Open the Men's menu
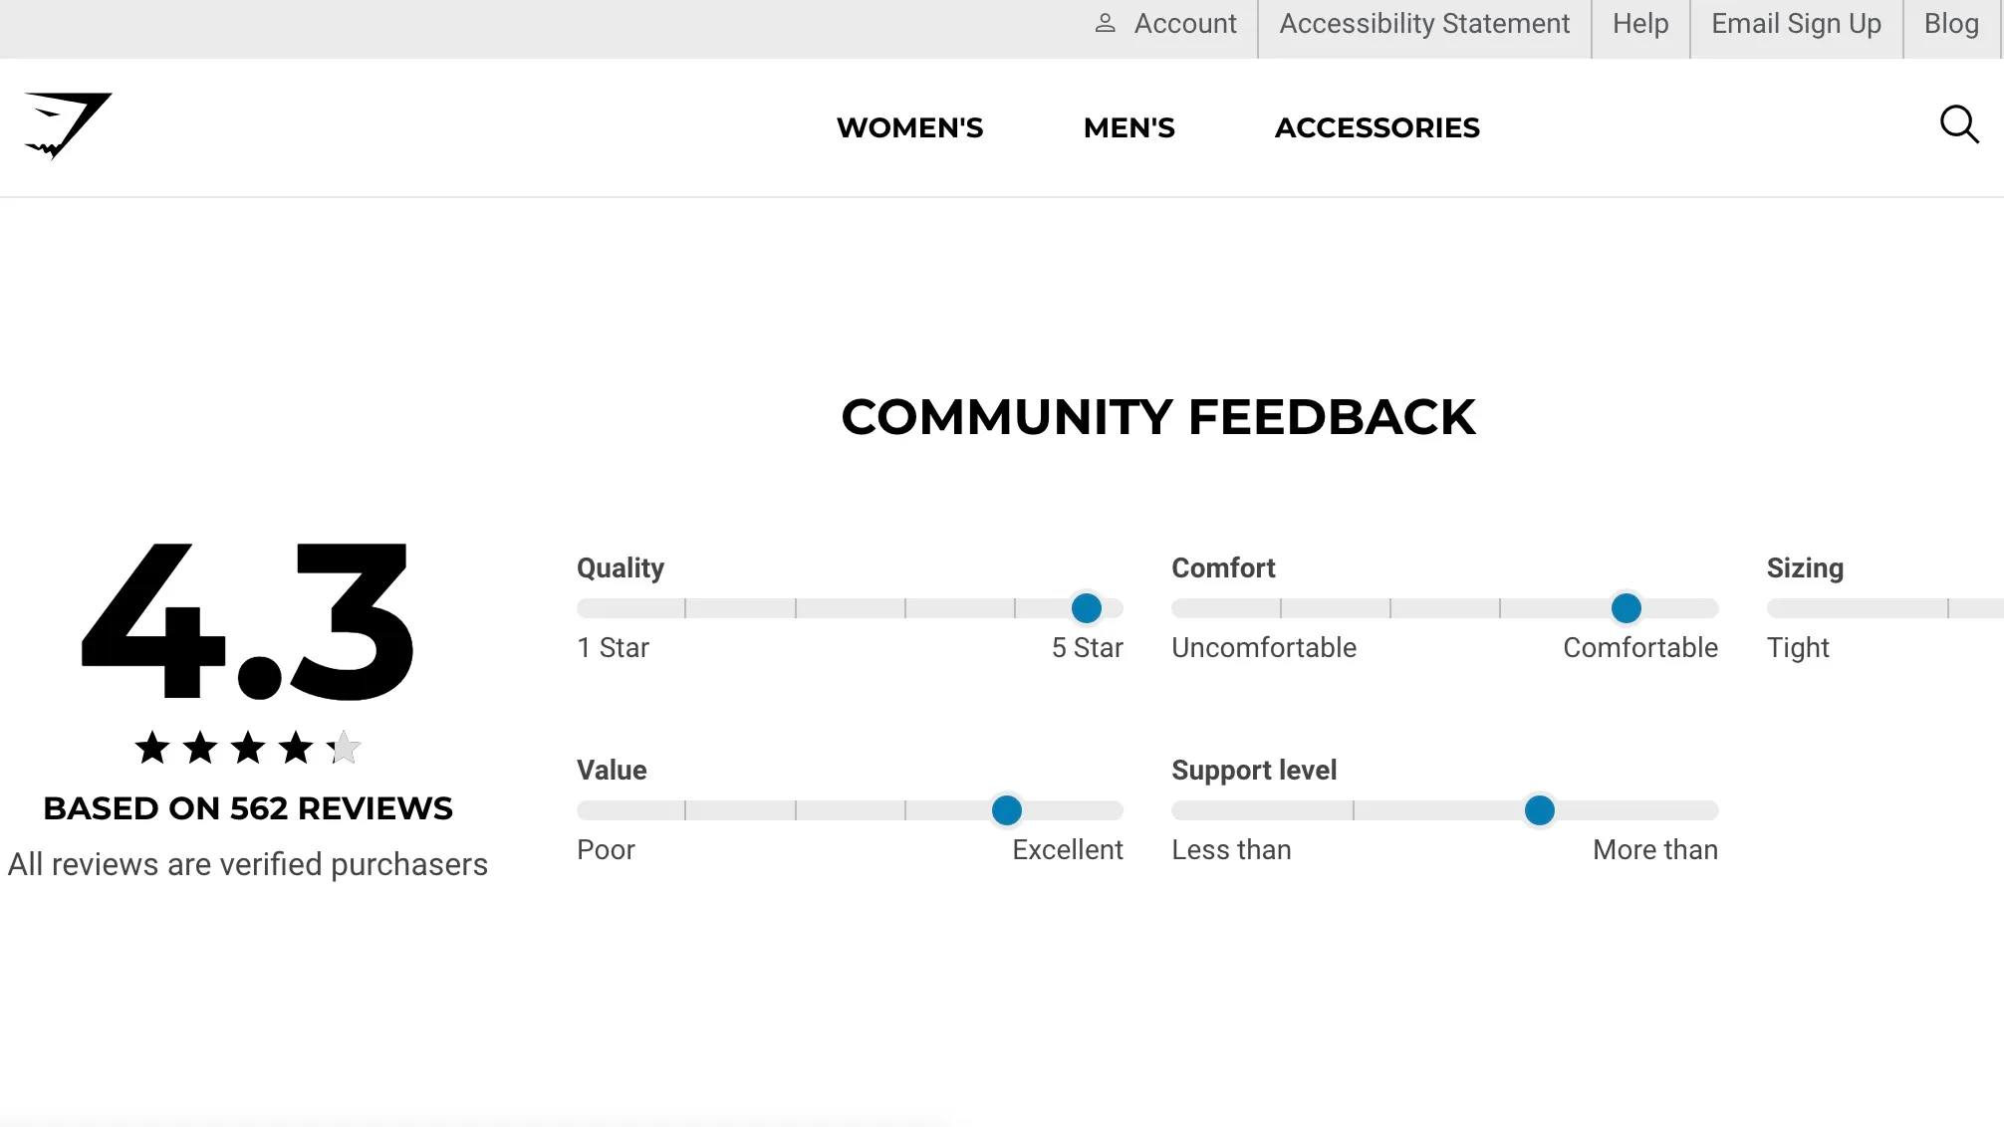 1128,127
